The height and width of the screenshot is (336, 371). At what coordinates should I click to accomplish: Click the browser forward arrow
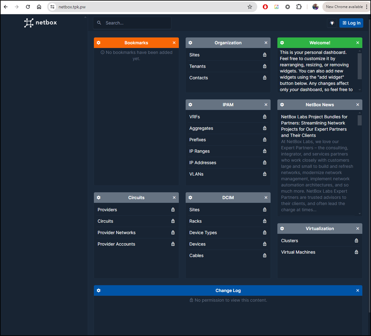coord(16,7)
